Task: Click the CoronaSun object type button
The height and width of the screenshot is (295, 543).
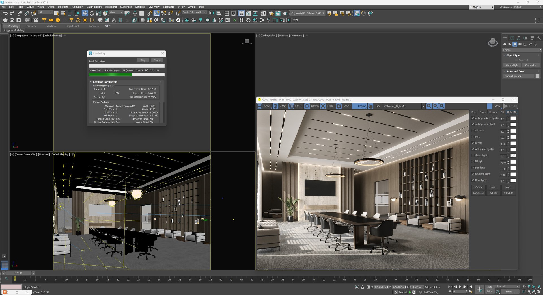Action: pyautogui.click(x=531, y=65)
